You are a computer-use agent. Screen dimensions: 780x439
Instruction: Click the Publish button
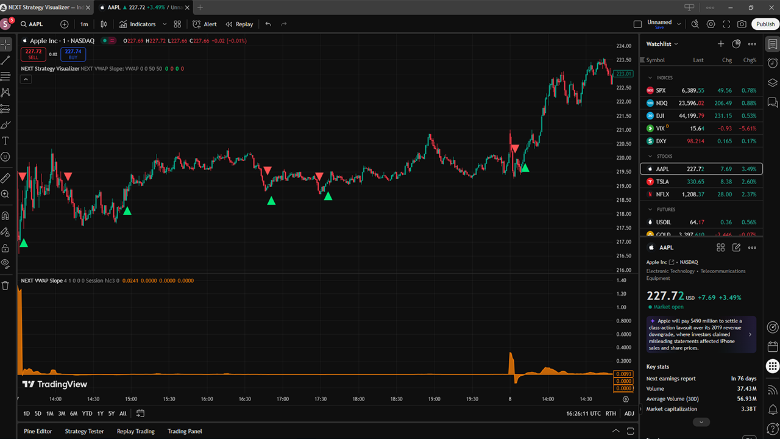[x=765, y=24]
